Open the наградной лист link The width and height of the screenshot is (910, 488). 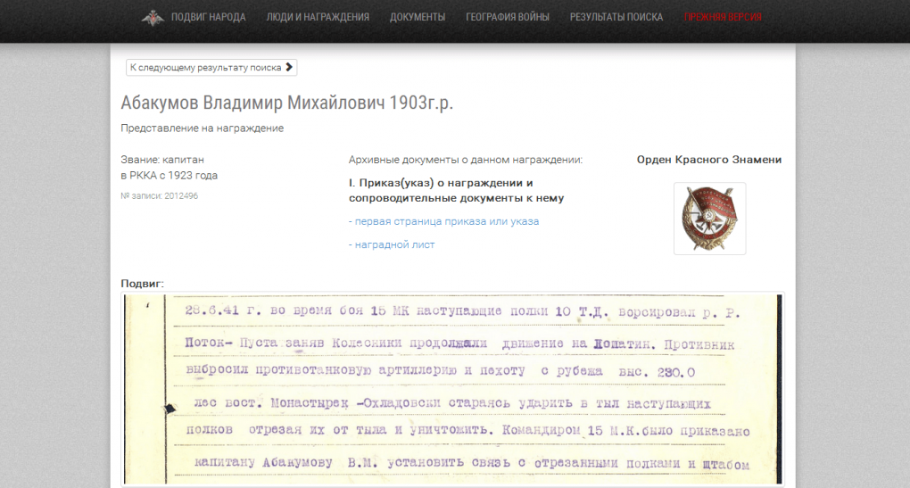pyautogui.click(x=392, y=244)
